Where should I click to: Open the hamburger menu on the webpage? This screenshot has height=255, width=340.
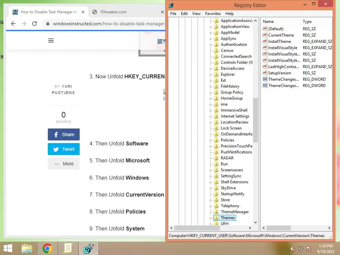51,41
